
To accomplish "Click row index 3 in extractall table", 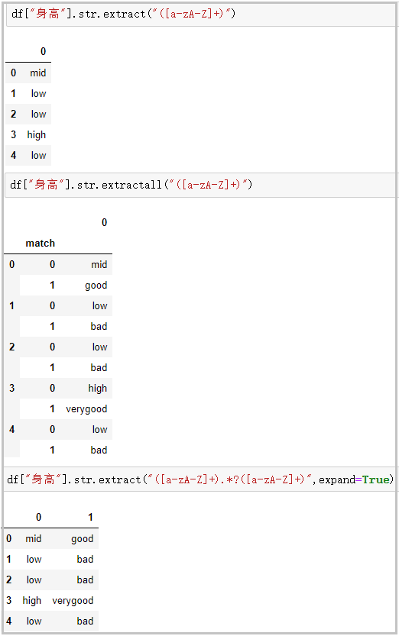I will click(12, 388).
